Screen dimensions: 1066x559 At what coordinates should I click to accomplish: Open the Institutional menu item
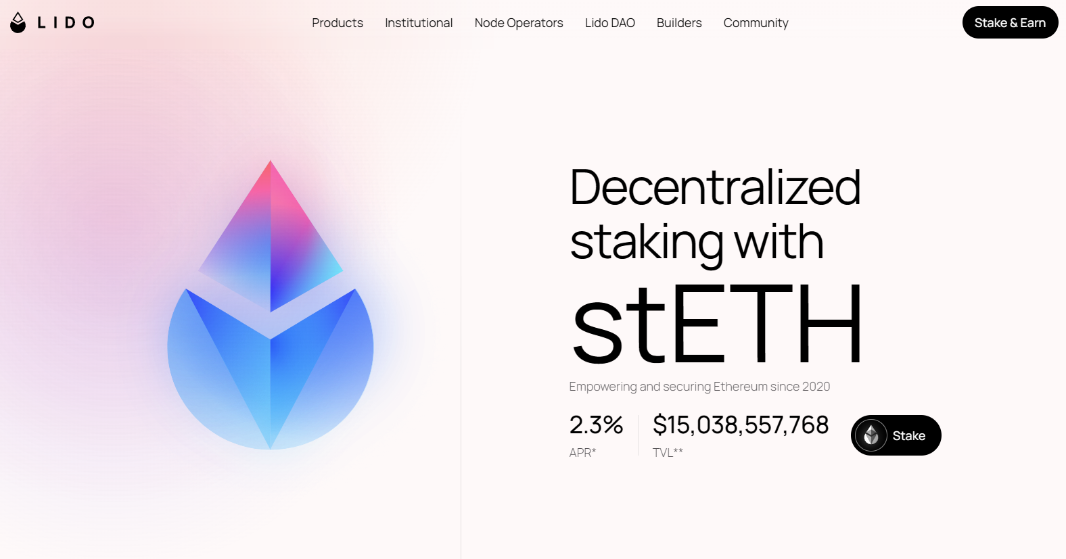(419, 23)
